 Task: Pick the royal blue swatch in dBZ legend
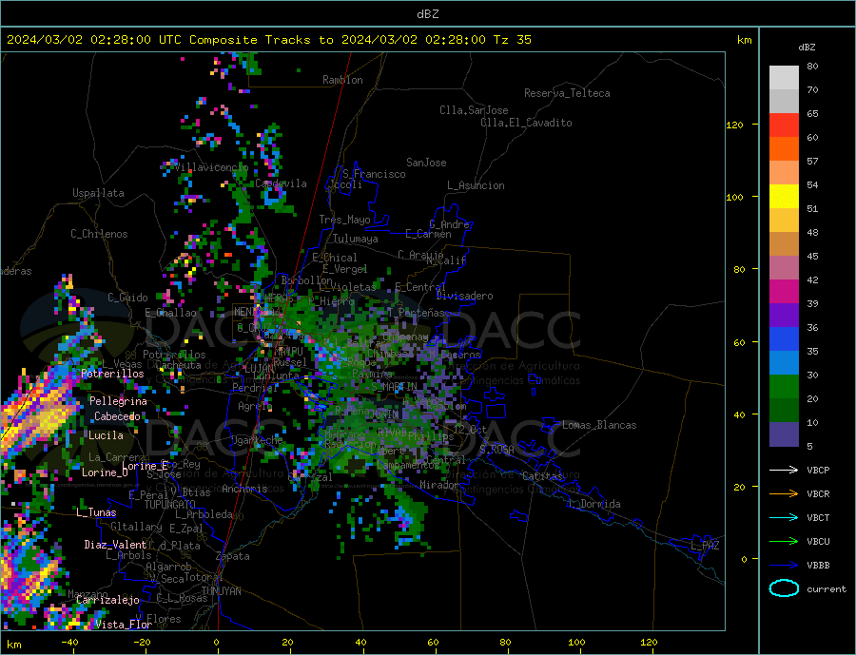tap(784, 339)
